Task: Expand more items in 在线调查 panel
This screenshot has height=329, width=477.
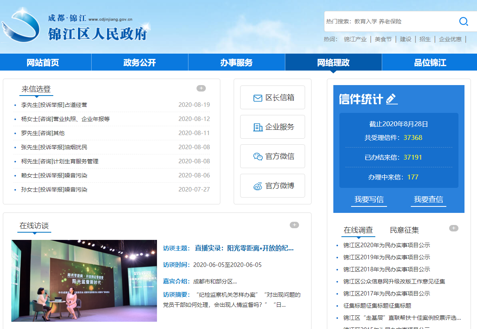Action: coord(454,228)
